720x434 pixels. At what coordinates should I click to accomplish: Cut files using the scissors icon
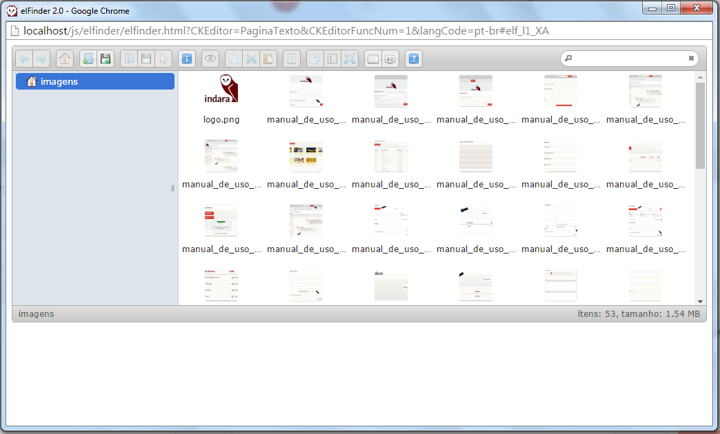coord(251,59)
